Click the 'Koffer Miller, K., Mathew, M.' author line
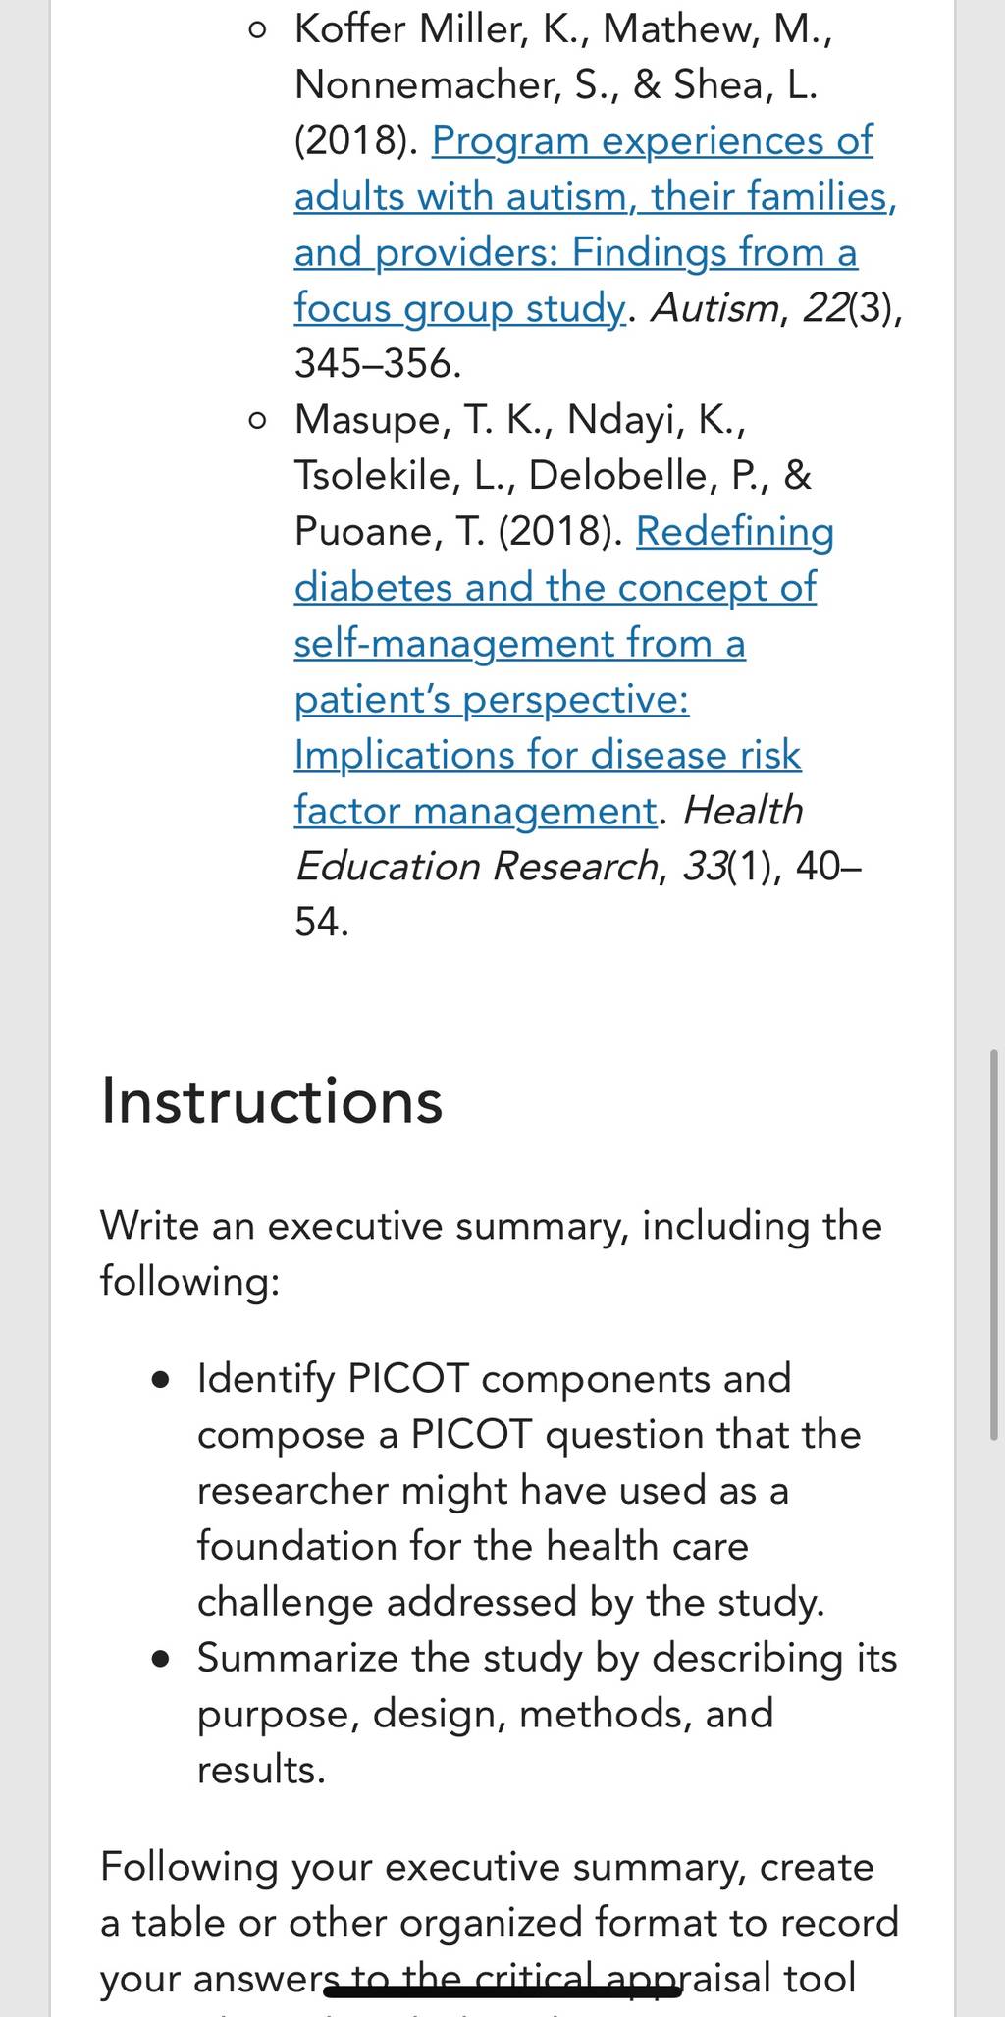 (563, 29)
